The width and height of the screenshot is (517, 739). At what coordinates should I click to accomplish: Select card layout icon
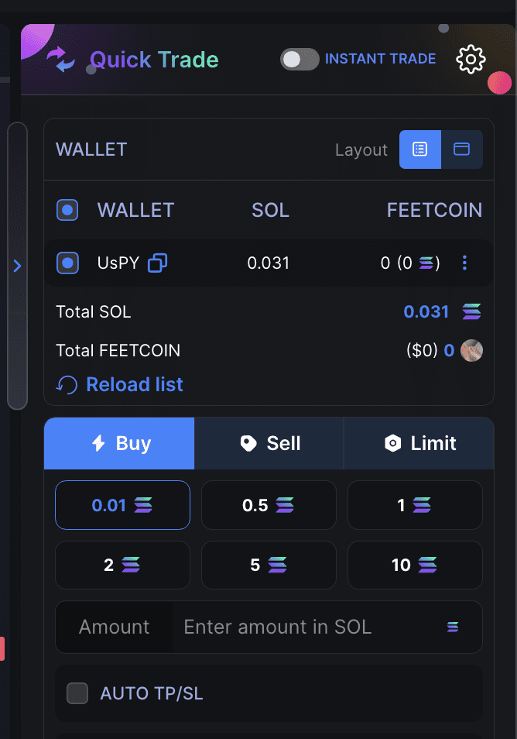coord(461,150)
